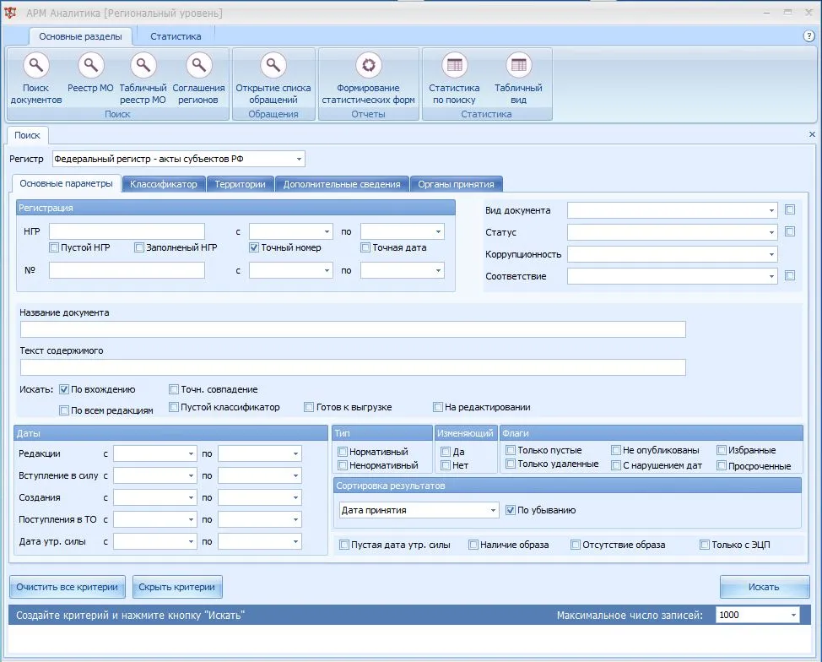Enable Пустая дата утр. силы checkbox
822x662 pixels.
click(x=343, y=545)
